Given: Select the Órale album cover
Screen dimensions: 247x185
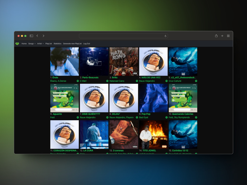Looking at the screenshot, I should [64, 61].
